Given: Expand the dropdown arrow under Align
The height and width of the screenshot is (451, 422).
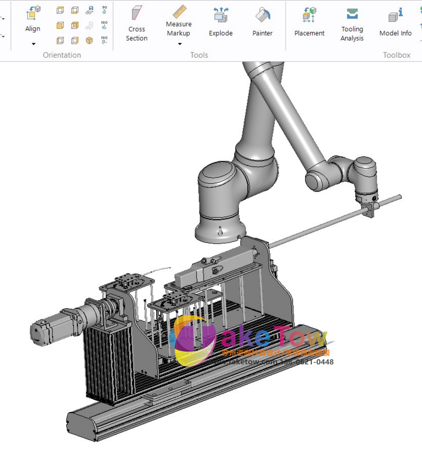Looking at the screenshot, I should tap(33, 44).
